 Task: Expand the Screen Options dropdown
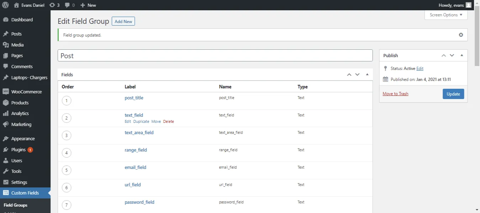click(446, 15)
